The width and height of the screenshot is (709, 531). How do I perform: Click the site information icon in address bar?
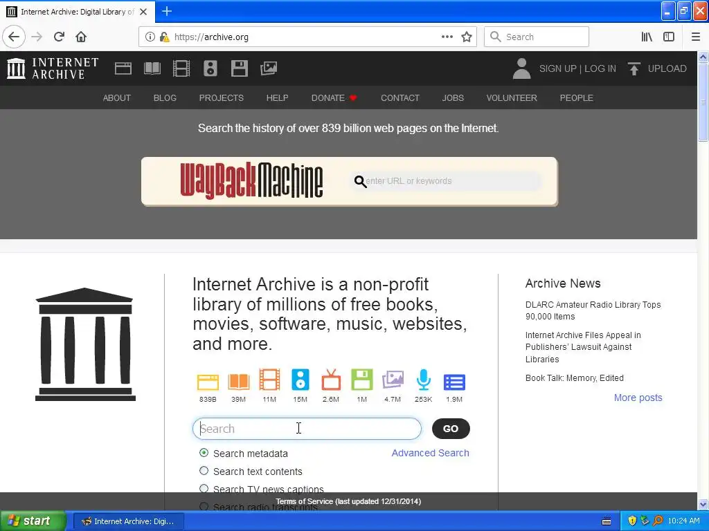(x=150, y=37)
